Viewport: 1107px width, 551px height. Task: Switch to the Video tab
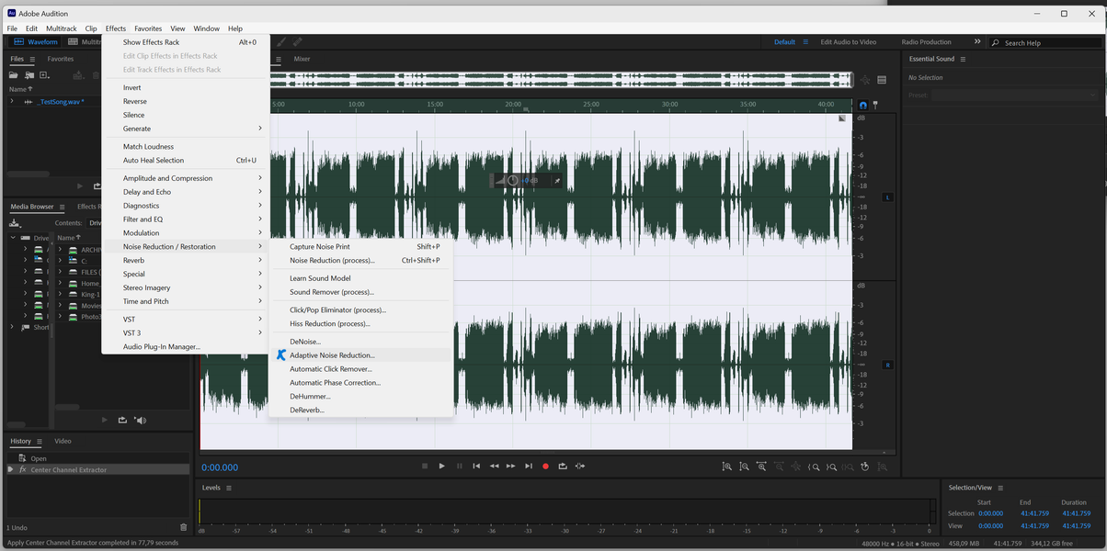63,441
